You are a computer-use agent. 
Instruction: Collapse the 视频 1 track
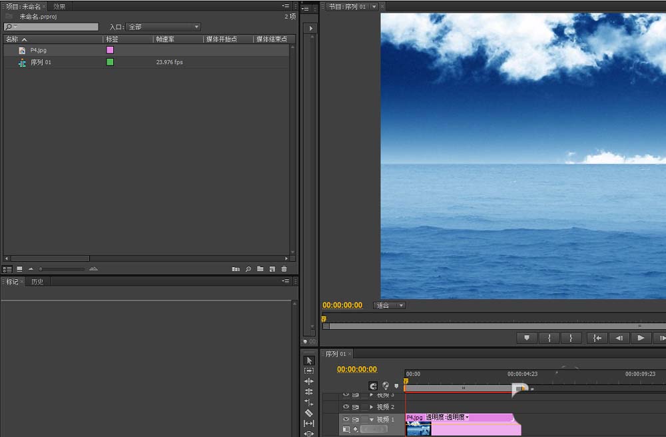click(372, 420)
